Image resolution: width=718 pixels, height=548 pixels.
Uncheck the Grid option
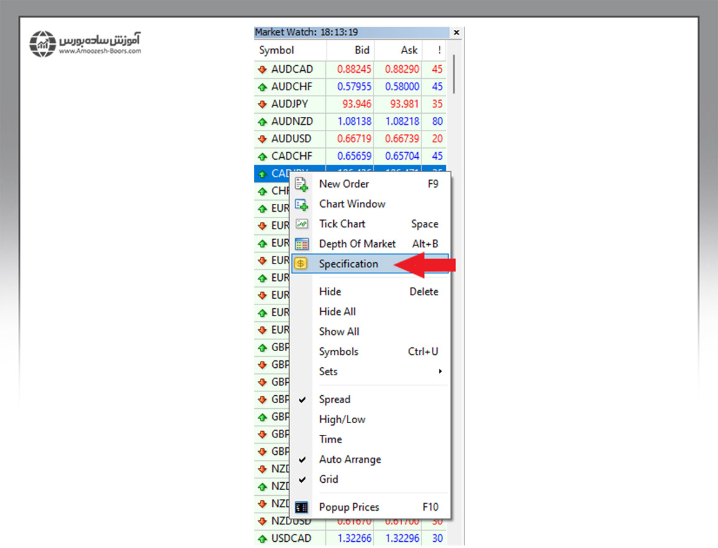[x=329, y=480]
